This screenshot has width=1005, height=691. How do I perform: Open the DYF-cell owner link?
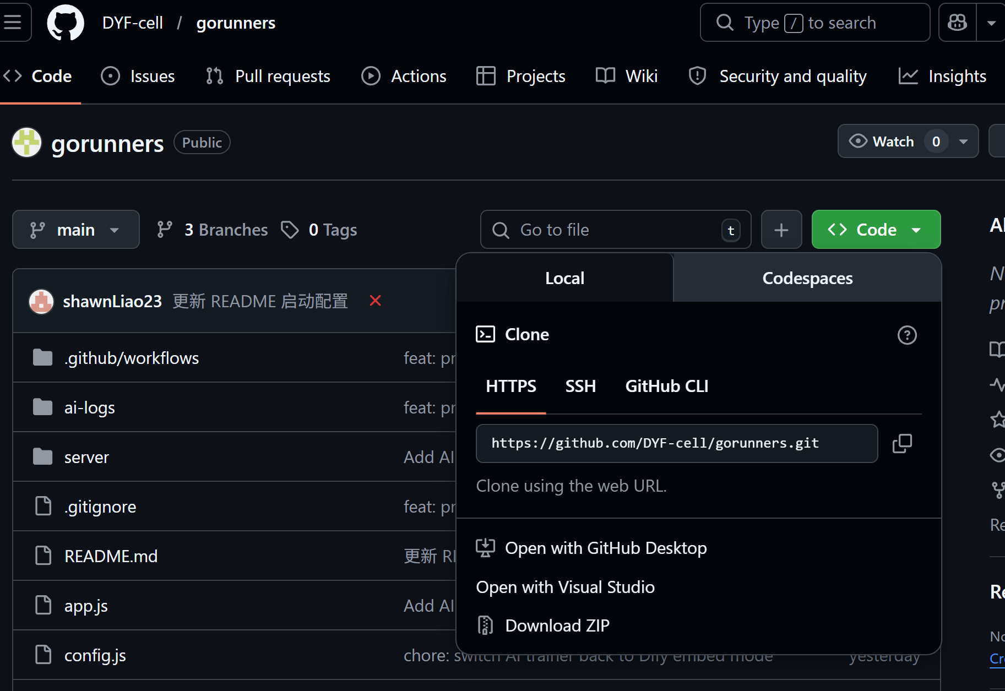pos(133,23)
